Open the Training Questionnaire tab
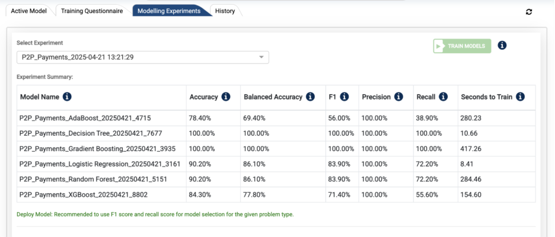Viewport: 555px width, 237px height. point(92,11)
